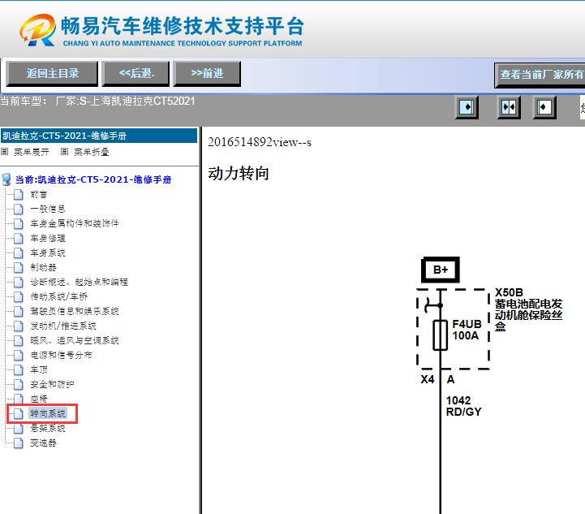Open 车身金属构件和装饰件 section

click(x=75, y=223)
